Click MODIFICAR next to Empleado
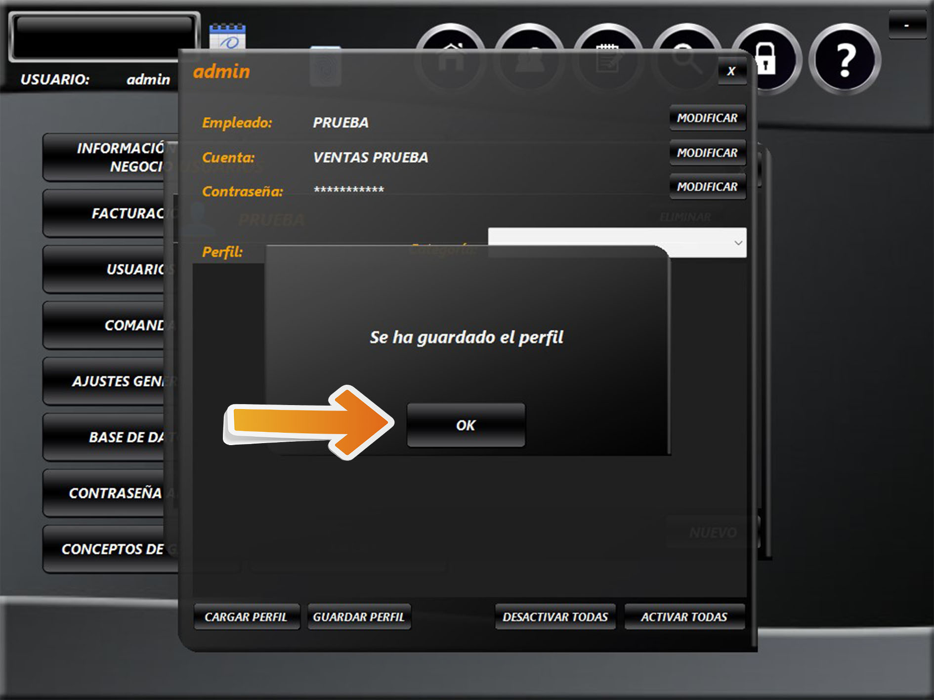This screenshot has height=700, width=934. pyautogui.click(x=707, y=118)
